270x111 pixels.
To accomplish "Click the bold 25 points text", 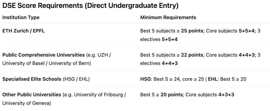I will click(195, 31).
